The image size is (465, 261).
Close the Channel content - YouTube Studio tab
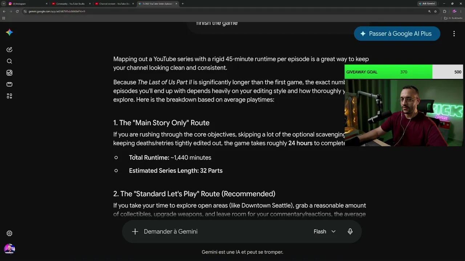133,4
